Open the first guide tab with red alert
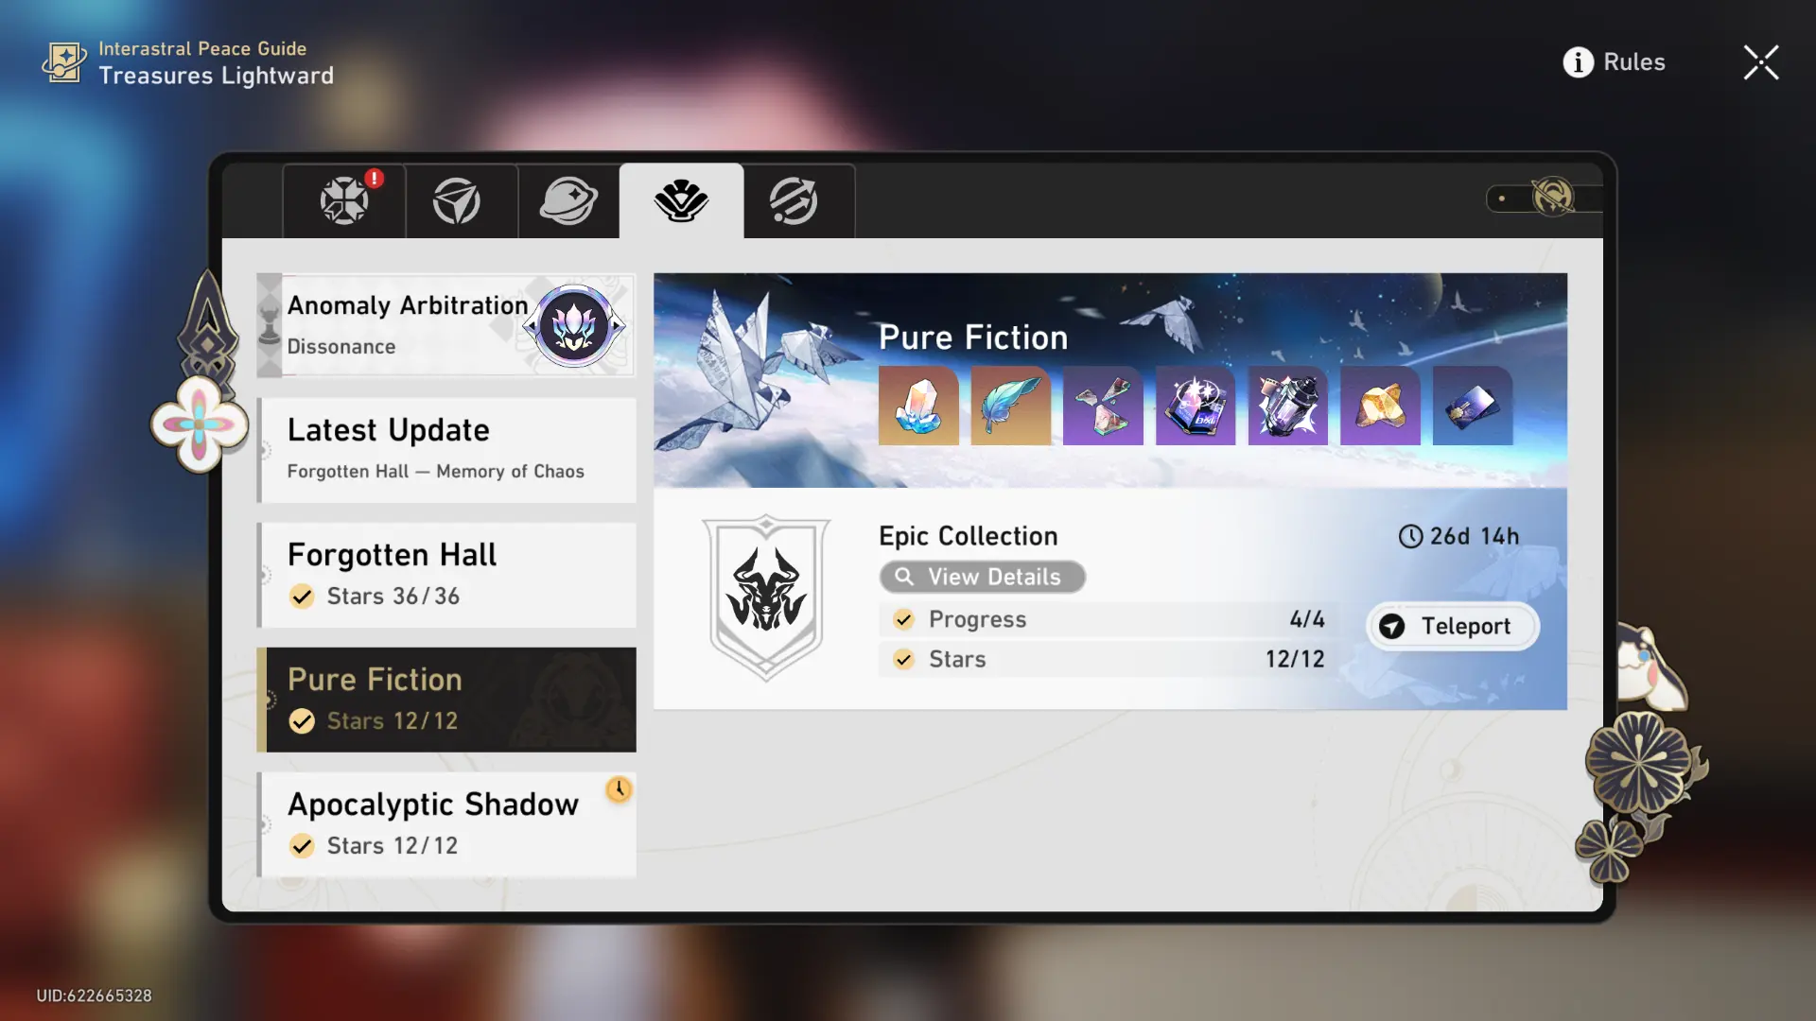The width and height of the screenshot is (1816, 1021). click(x=344, y=200)
